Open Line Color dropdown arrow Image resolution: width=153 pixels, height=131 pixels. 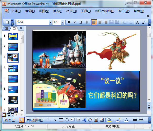coord(122,120)
